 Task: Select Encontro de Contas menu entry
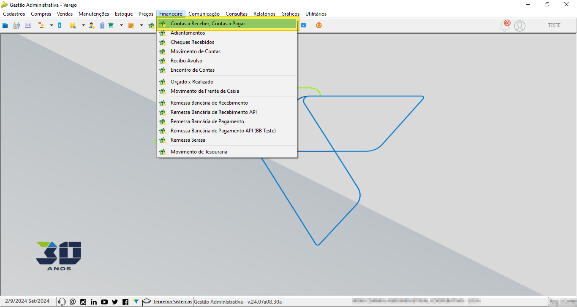227,70
